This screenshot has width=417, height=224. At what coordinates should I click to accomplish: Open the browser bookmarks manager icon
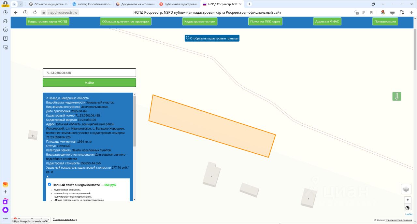373,4
